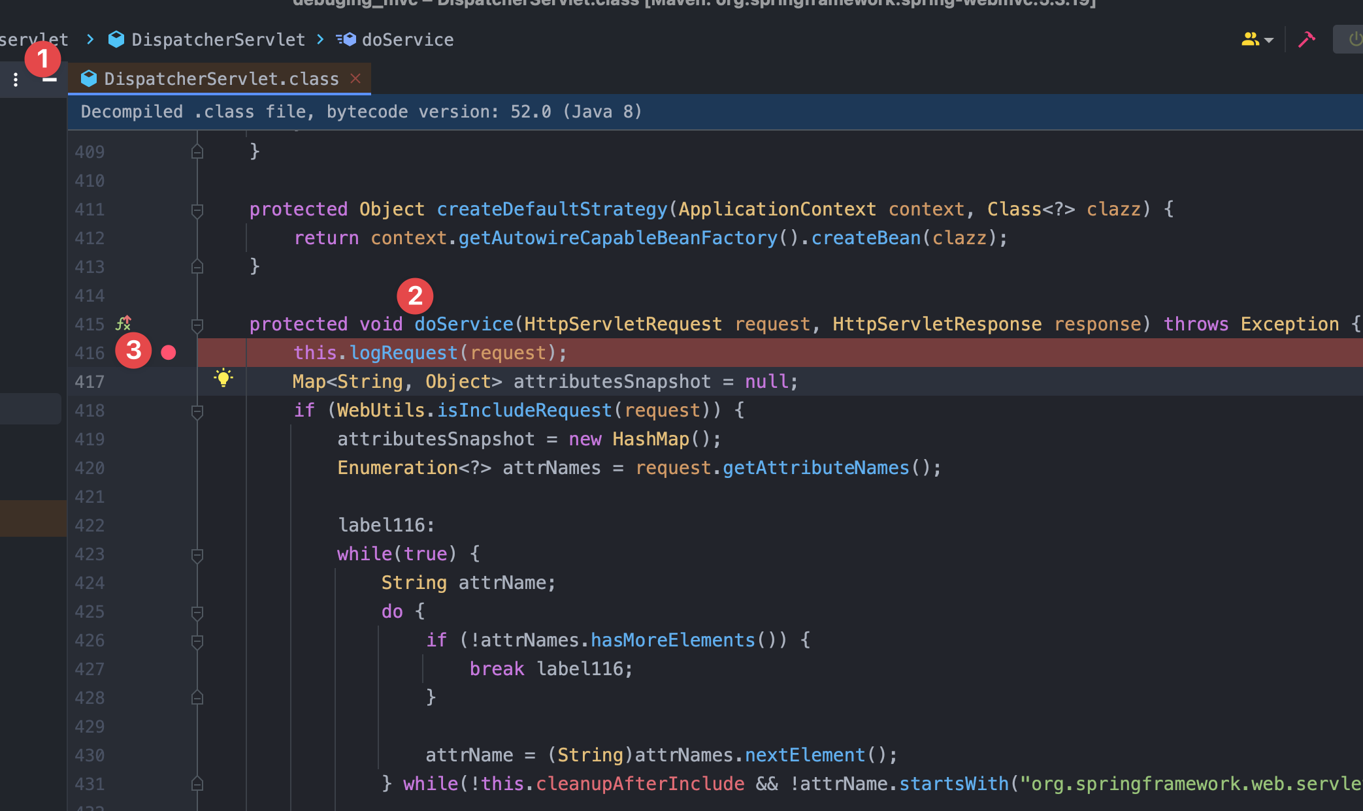Screen dimensions: 1363x811
Task: Close the DispatcherServlet.class tab
Action: pos(355,79)
